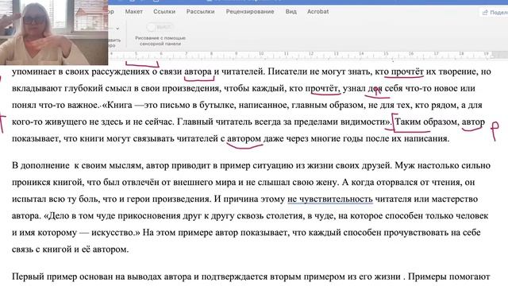Click the words "В дополнение" at paragraph start
The height and width of the screenshot is (286, 508).
(x=40, y=165)
